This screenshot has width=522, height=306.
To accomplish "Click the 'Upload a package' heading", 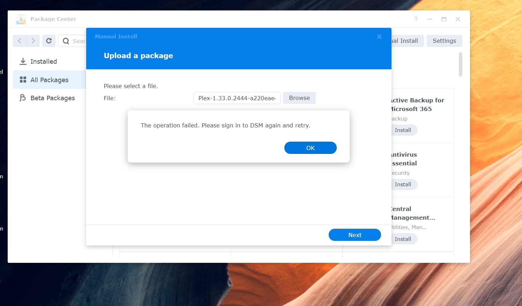I will pos(138,56).
